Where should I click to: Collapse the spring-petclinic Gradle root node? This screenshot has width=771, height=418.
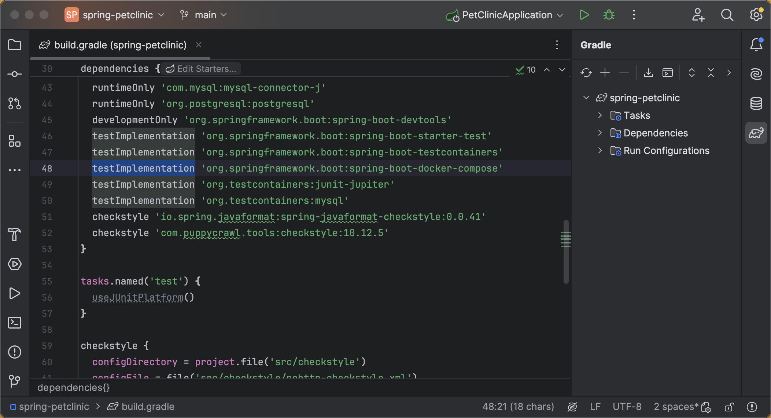click(586, 98)
